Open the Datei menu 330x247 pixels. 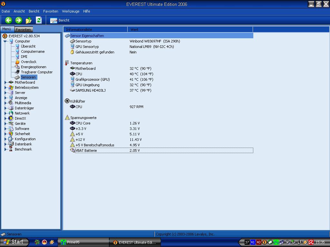(6, 11)
